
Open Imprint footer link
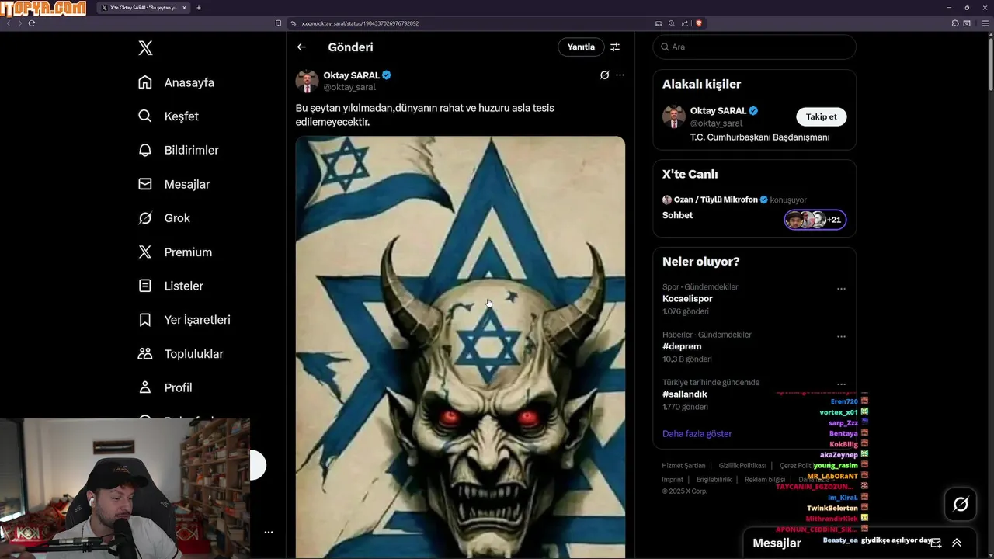click(673, 480)
